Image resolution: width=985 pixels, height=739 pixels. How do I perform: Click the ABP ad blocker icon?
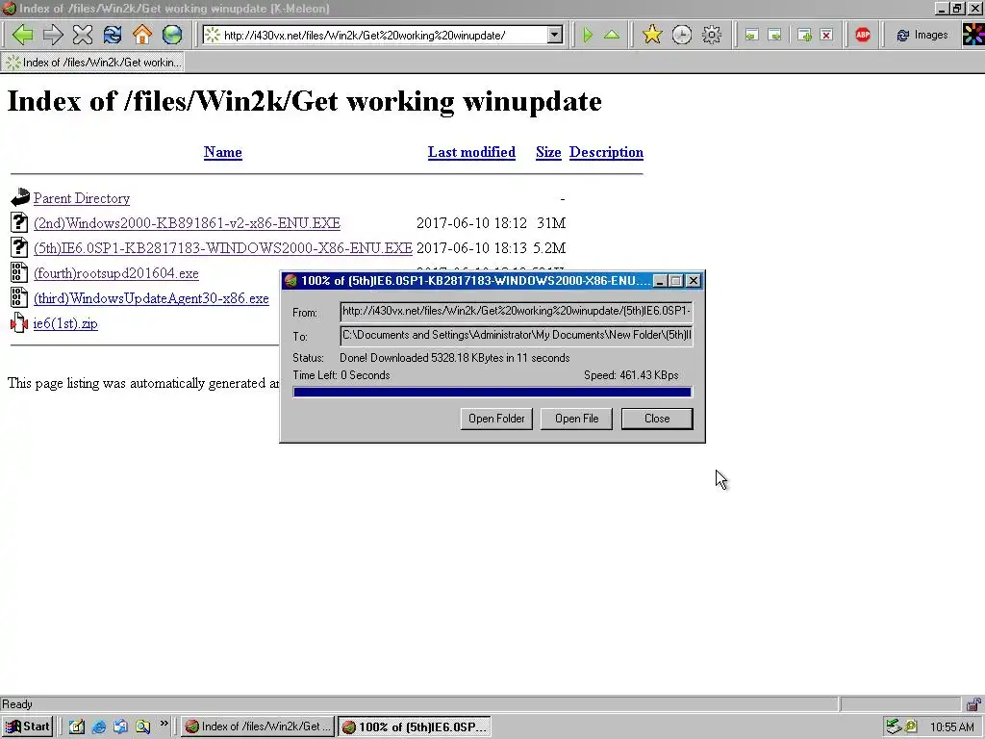pos(863,35)
